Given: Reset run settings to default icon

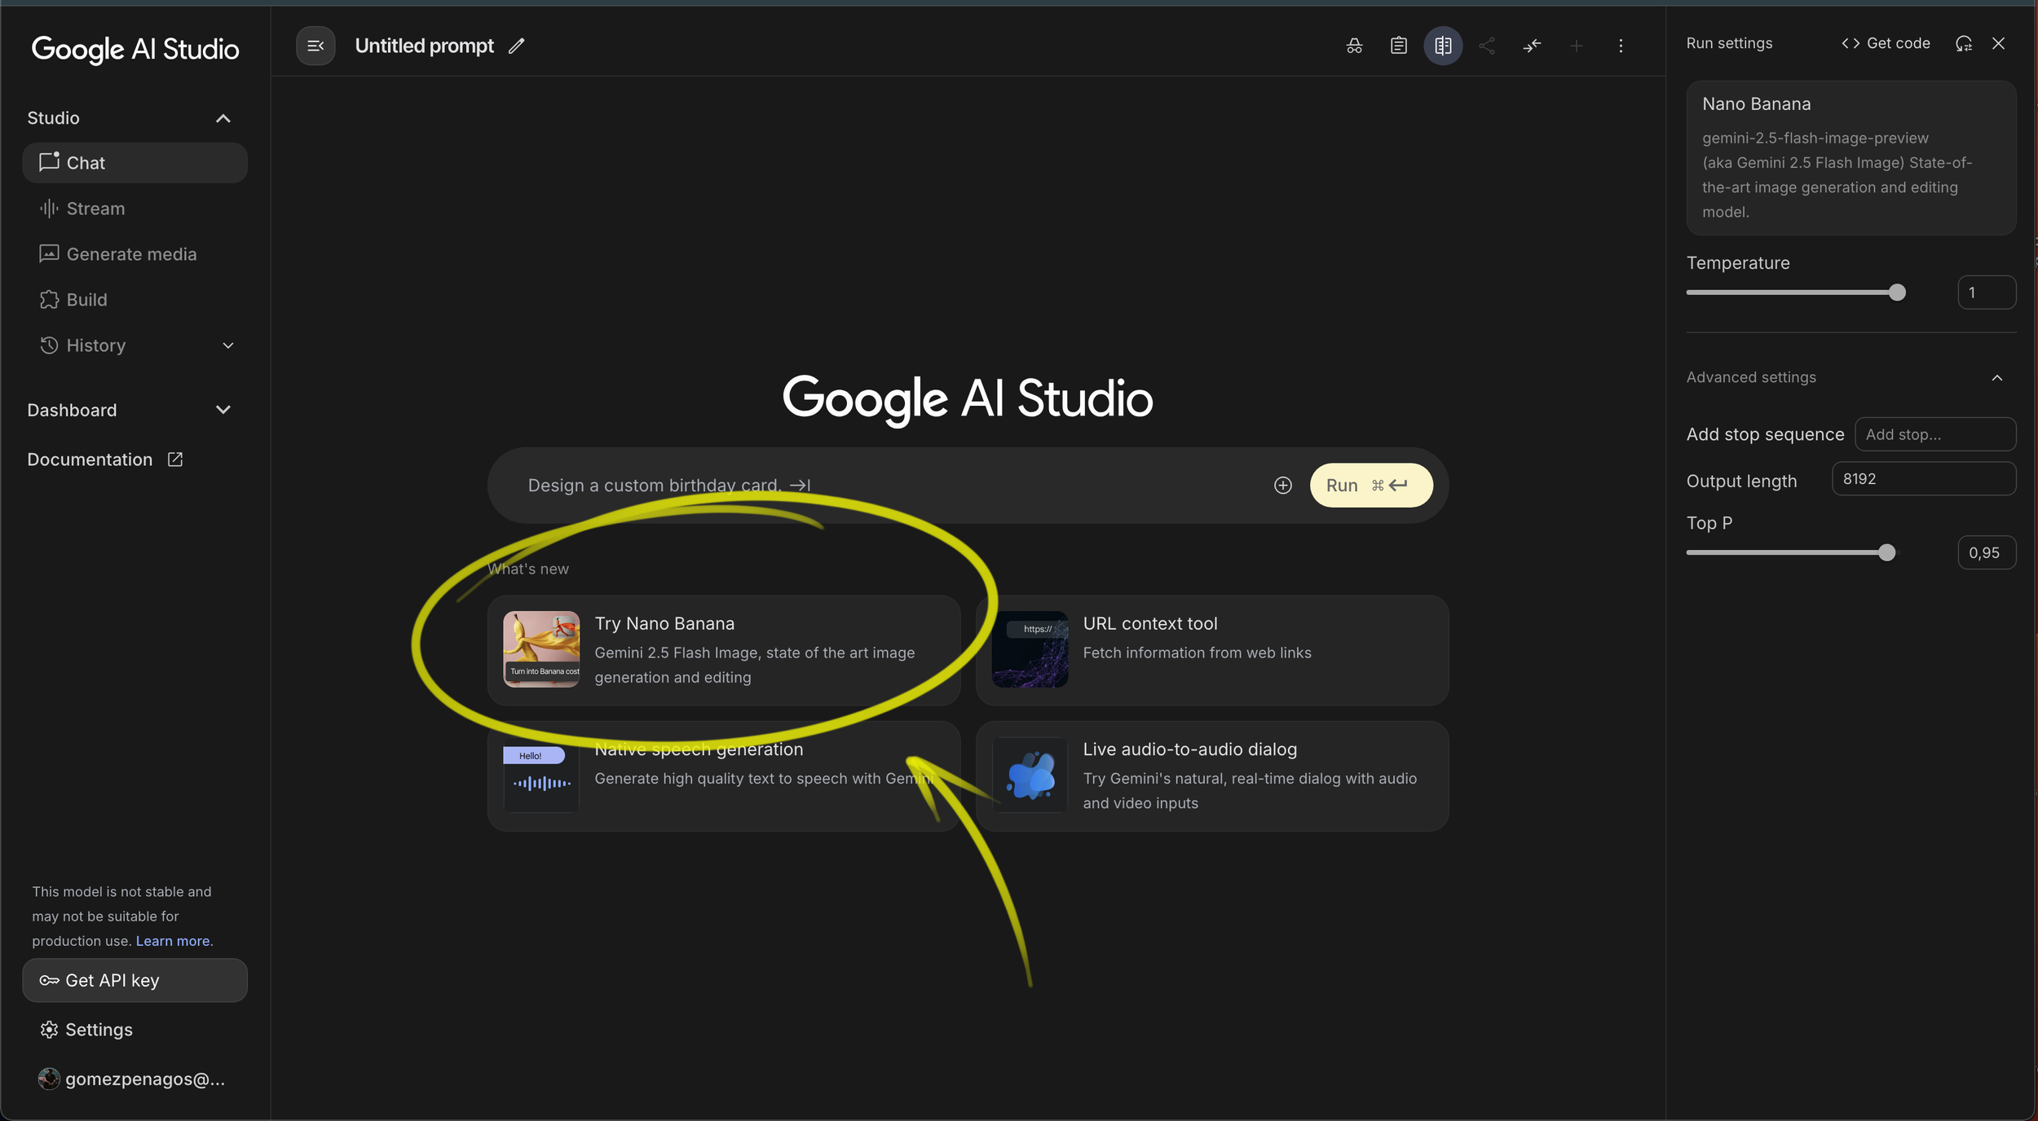Looking at the screenshot, I should click(1964, 43).
